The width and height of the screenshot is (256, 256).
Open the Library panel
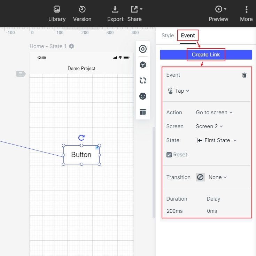click(x=57, y=14)
